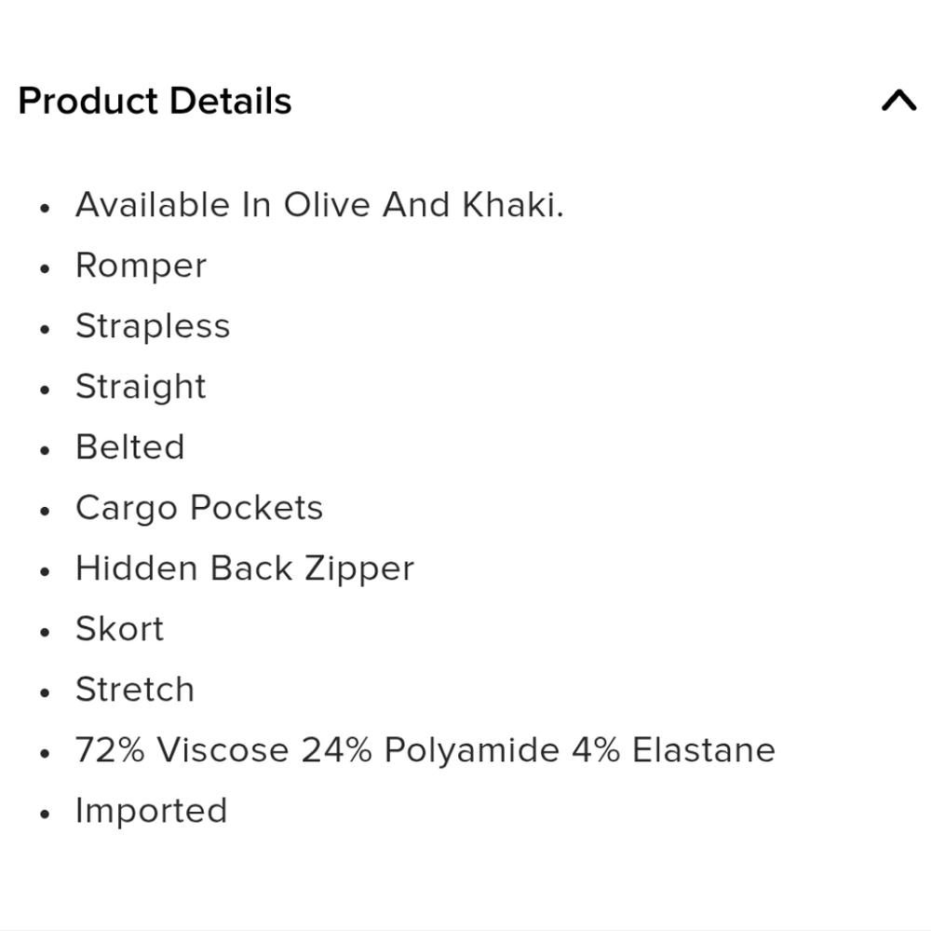Click the Imported list item

[151, 811]
